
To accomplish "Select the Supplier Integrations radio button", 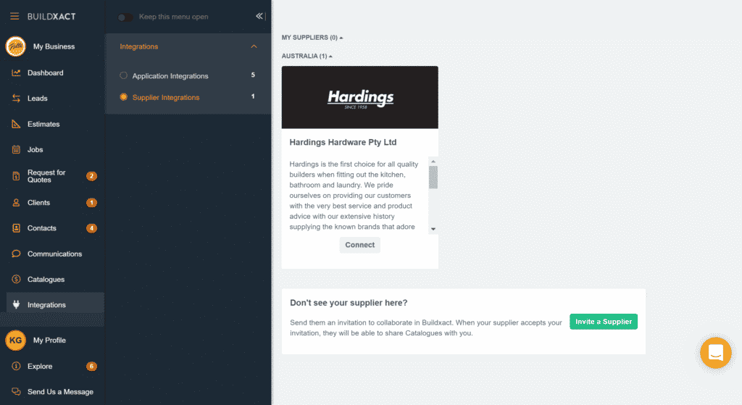I will tap(124, 97).
